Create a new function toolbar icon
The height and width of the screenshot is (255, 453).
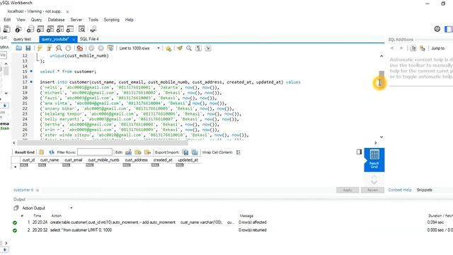pos(70,29)
